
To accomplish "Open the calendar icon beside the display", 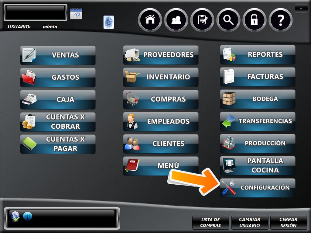I will [x=76, y=14].
